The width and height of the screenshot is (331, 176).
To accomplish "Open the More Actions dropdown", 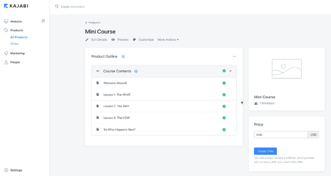I will tap(168, 40).
